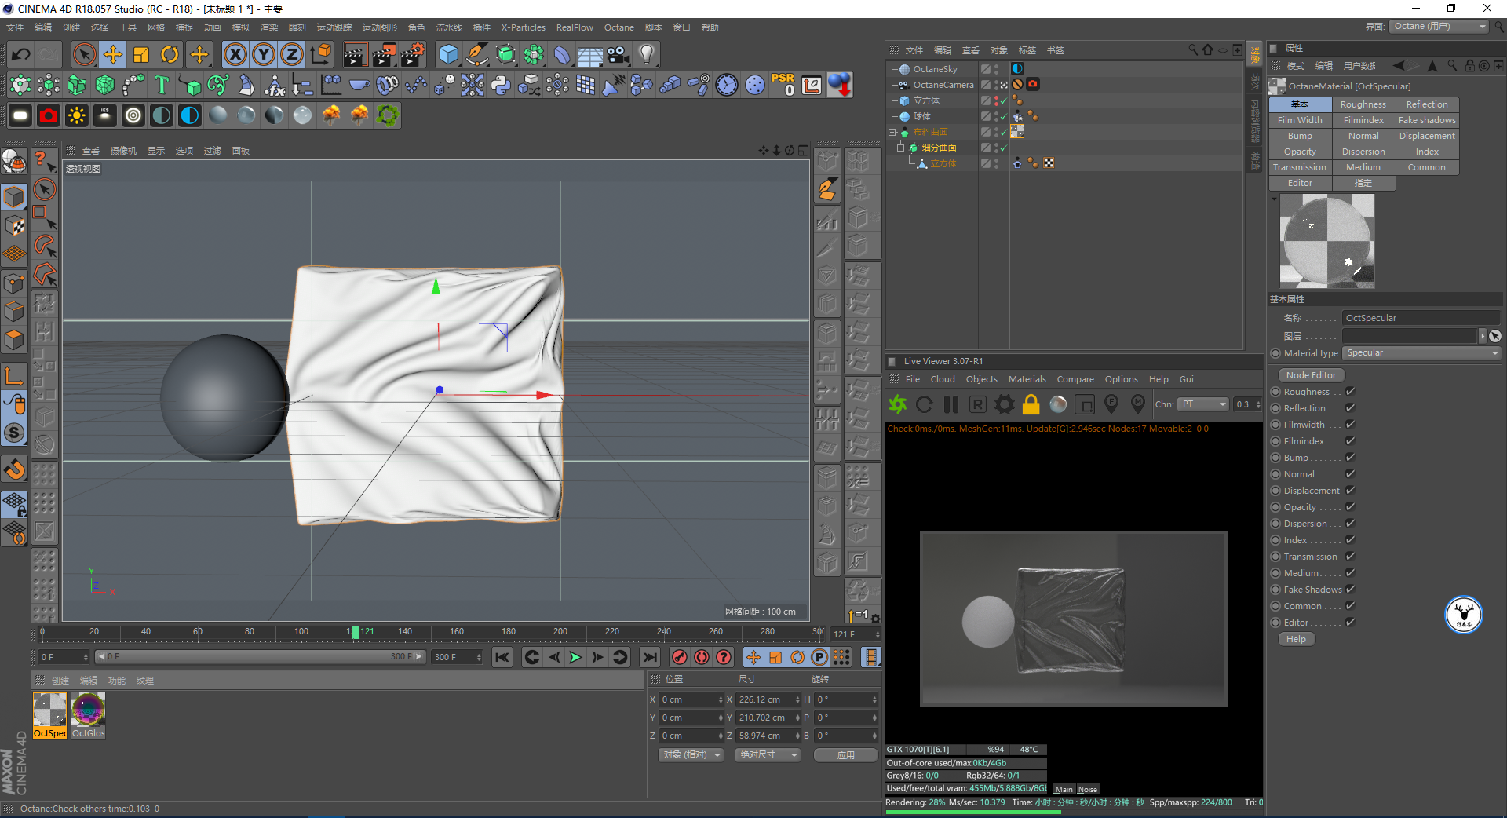Toggle the Common channel checkbox
The height and width of the screenshot is (818, 1507).
click(x=1351, y=606)
